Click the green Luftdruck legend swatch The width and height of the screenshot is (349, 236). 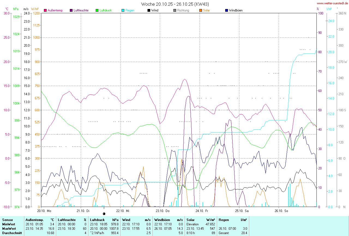(x=97, y=10)
